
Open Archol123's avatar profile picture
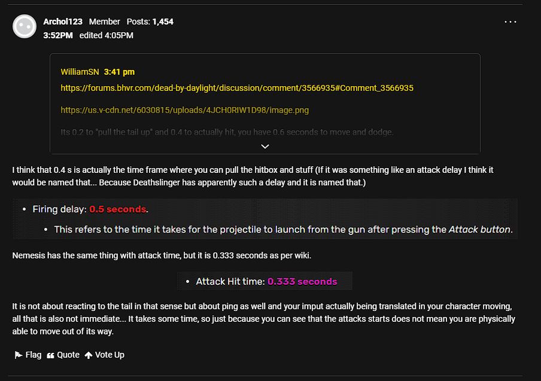(25, 26)
